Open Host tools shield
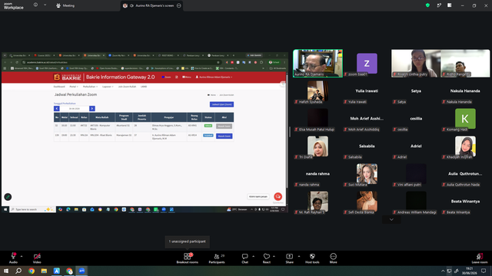492x276 pixels. (312, 256)
